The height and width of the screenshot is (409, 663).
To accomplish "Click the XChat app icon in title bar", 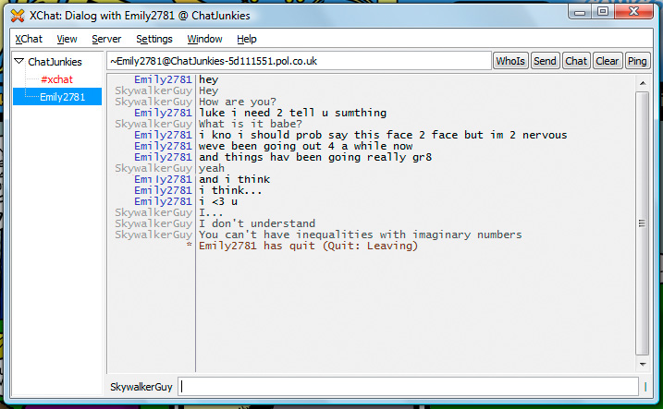I will pyautogui.click(x=18, y=16).
